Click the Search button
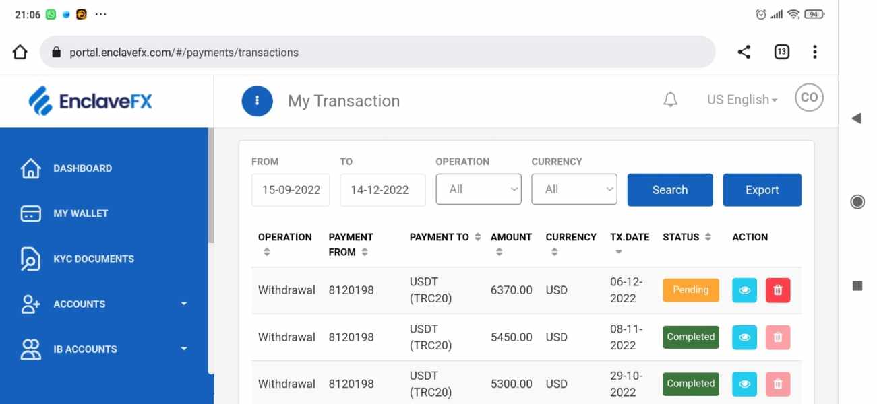Viewport: 877px width, 404px height. click(x=669, y=190)
